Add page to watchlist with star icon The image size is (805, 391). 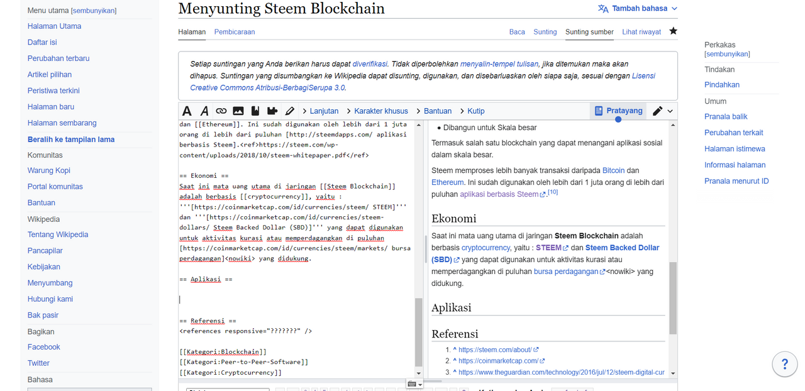click(674, 31)
